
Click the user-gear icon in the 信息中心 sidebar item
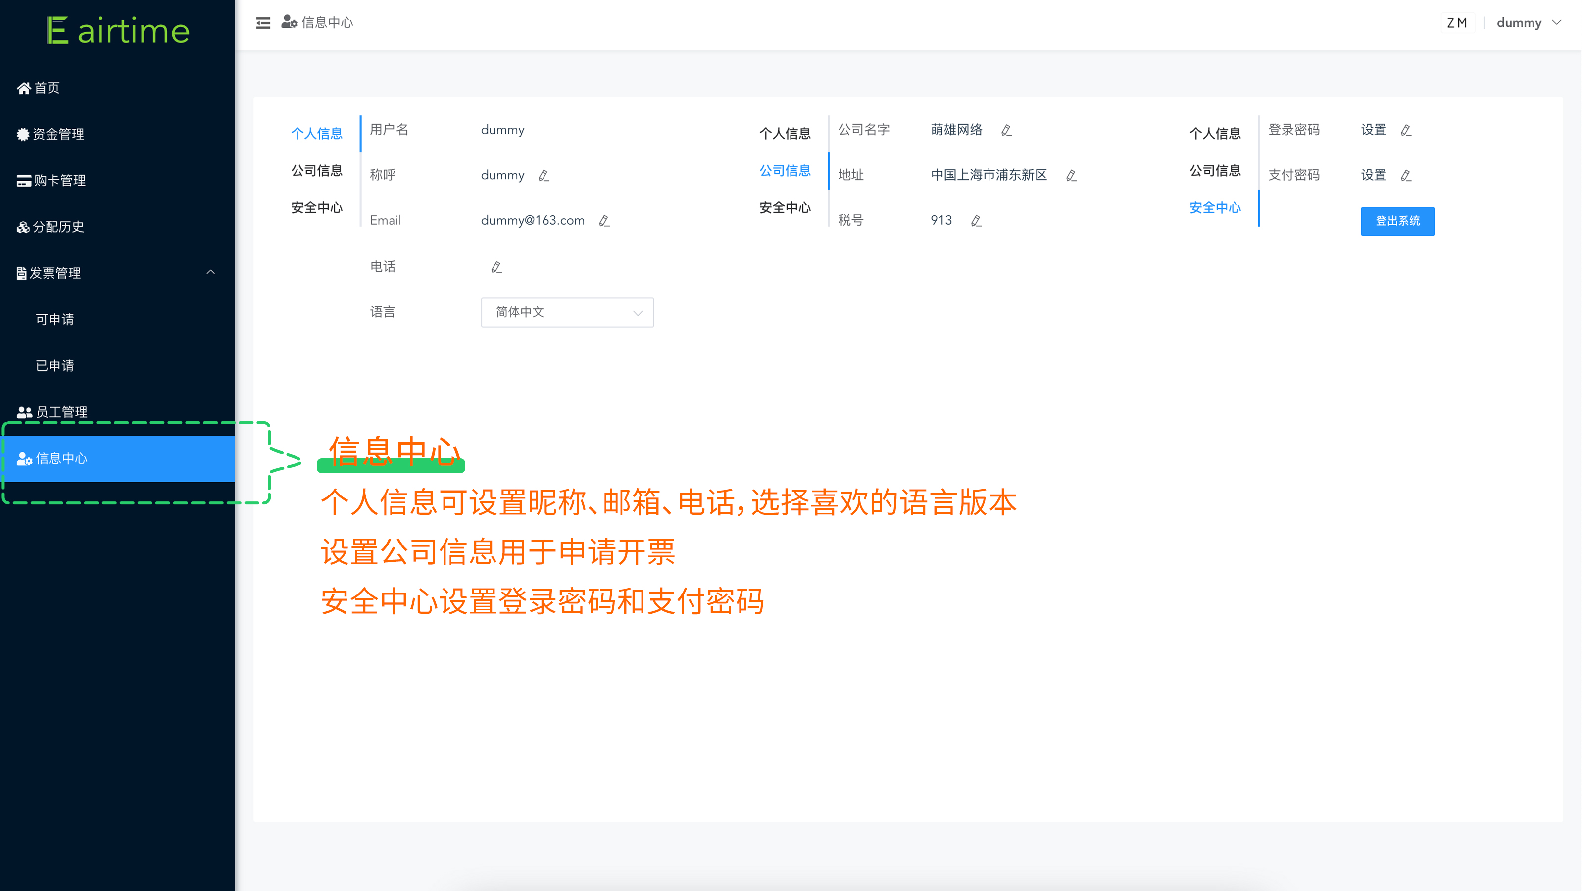click(25, 459)
